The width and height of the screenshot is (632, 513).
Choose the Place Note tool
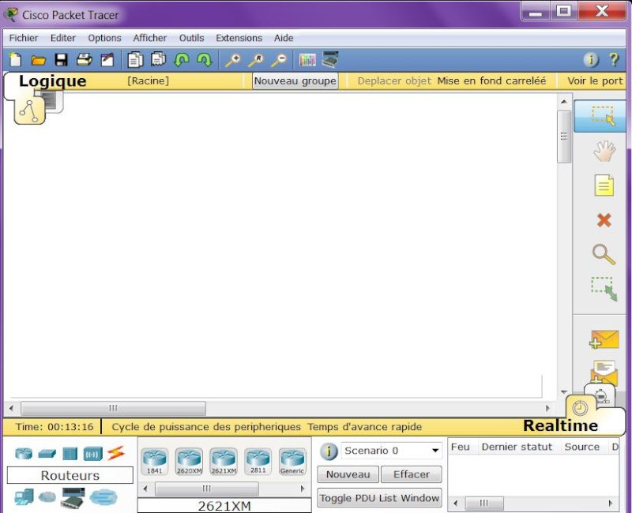pyautogui.click(x=604, y=185)
